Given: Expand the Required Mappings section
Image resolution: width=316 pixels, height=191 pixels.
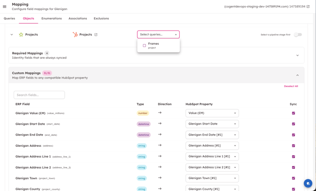Looking at the screenshot, I should tap(297, 56).
